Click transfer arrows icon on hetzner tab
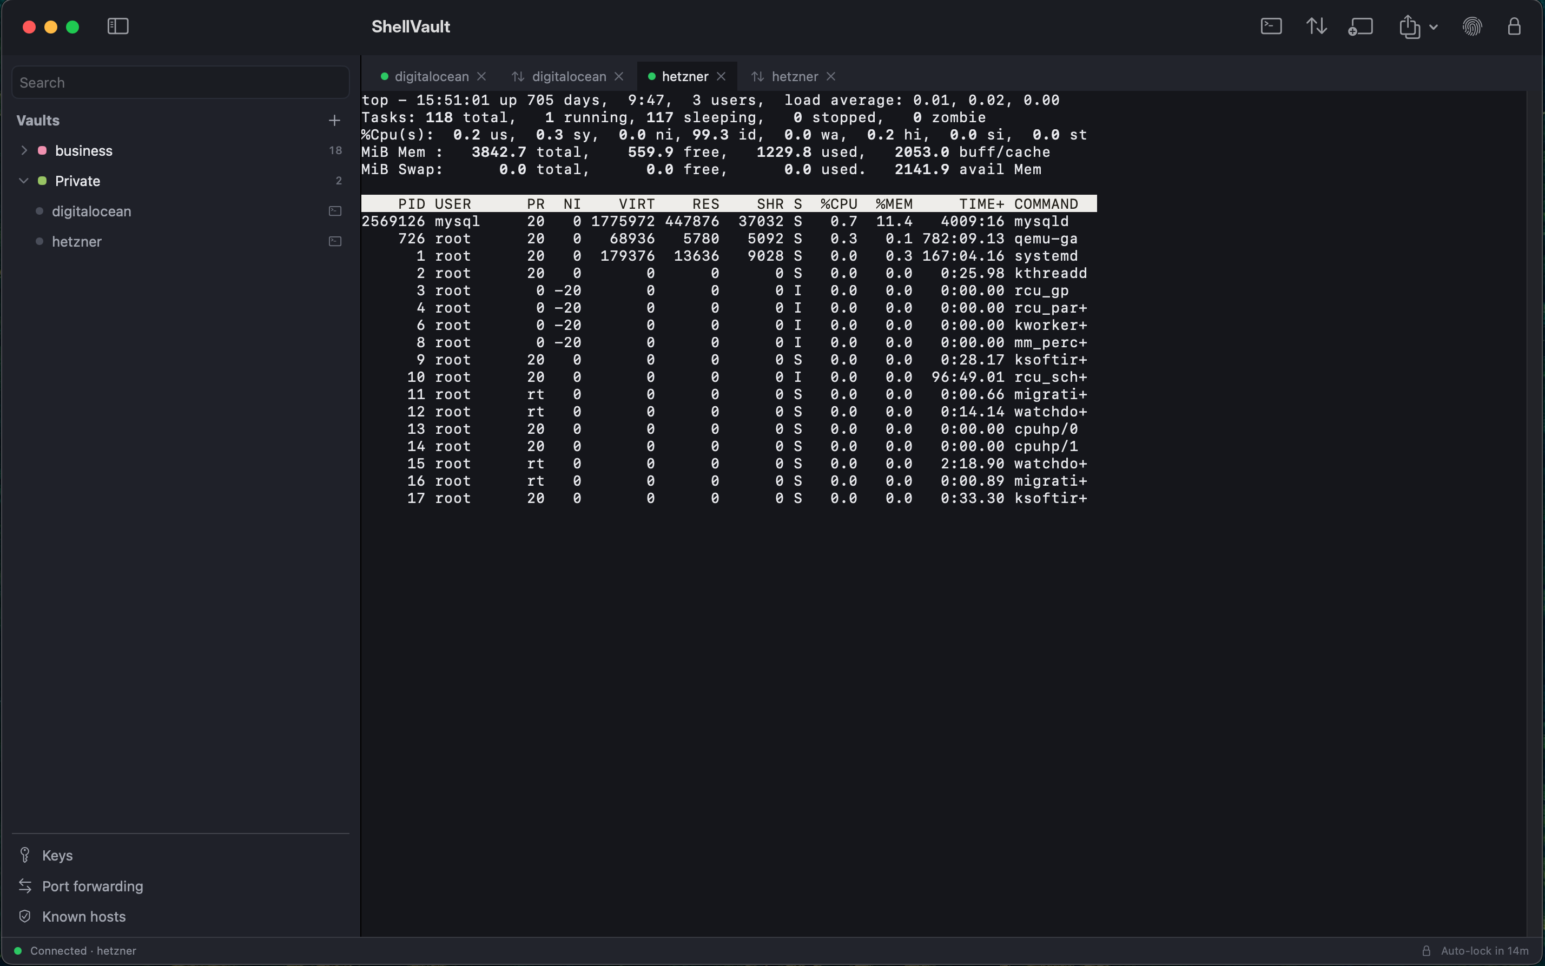 coord(757,76)
